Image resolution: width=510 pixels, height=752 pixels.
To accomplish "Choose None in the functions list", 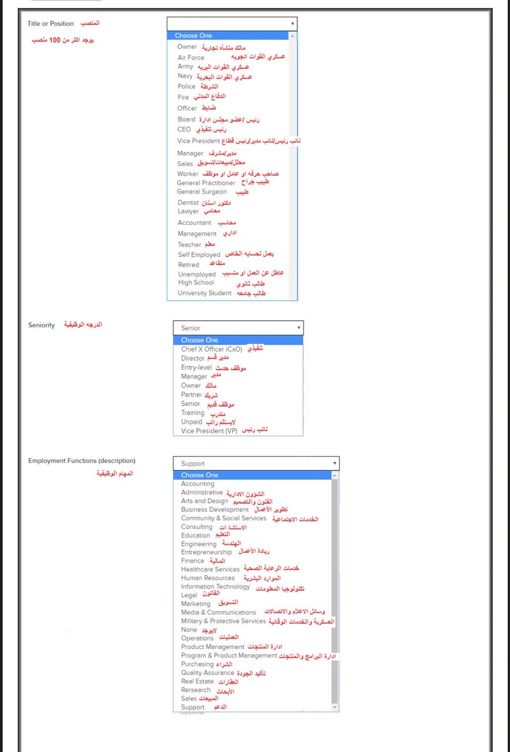I will [189, 629].
